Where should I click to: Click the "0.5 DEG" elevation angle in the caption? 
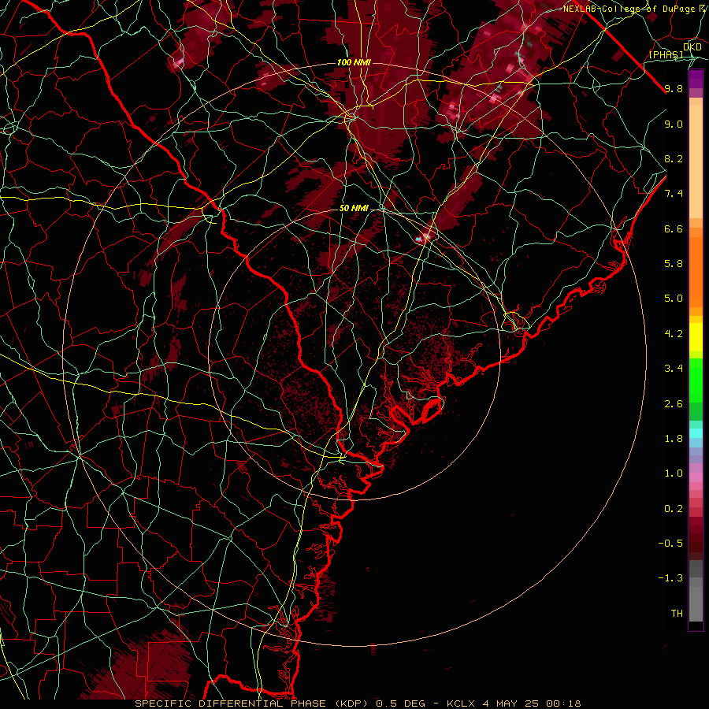click(401, 703)
